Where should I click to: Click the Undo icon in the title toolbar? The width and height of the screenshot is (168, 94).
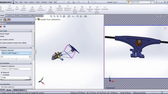coord(78,2)
